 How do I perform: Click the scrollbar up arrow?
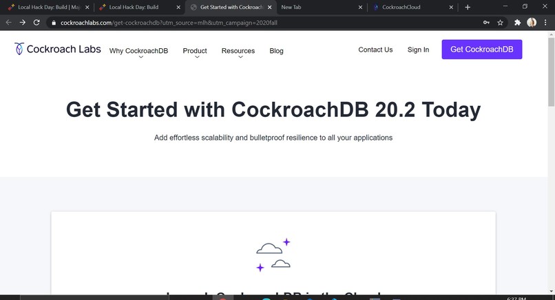[x=552, y=34]
